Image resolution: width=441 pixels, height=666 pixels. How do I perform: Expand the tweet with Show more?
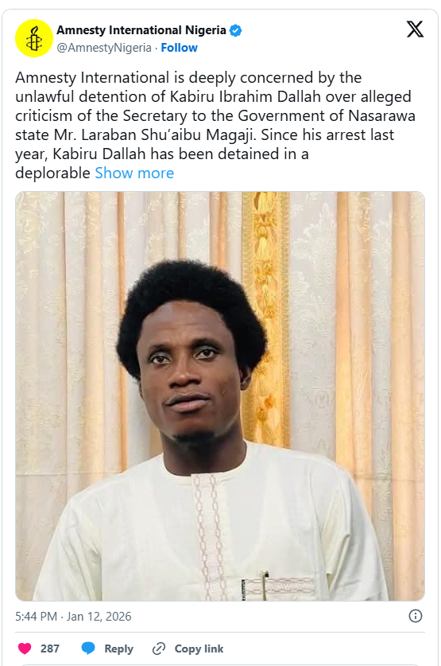(134, 173)
